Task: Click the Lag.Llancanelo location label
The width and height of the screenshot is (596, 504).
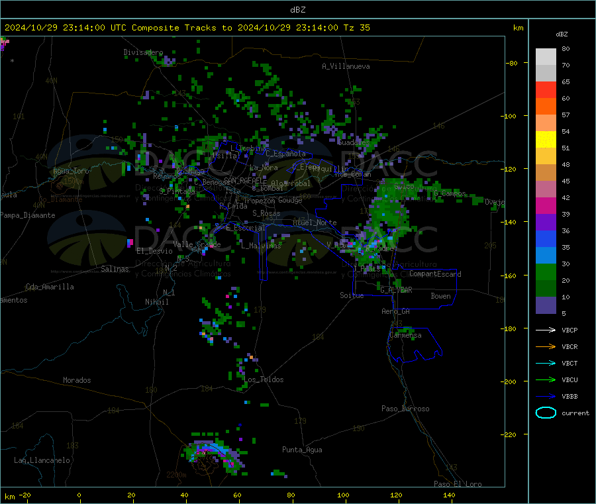Action: (42, 460)
